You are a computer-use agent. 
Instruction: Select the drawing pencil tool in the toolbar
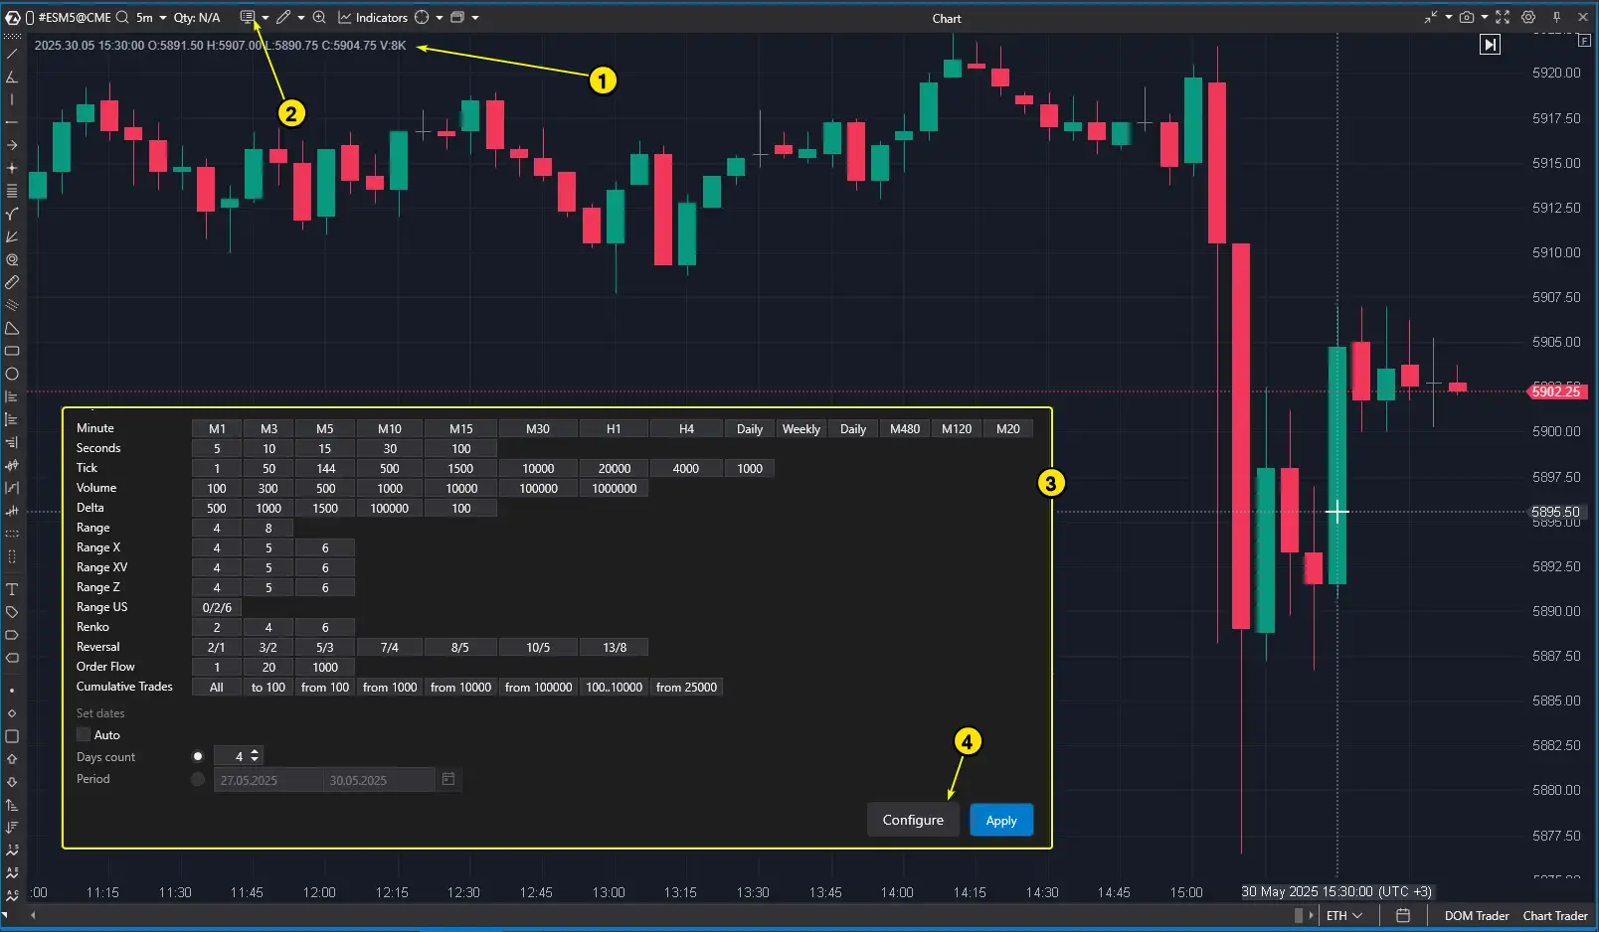click(x=282, y=17)
